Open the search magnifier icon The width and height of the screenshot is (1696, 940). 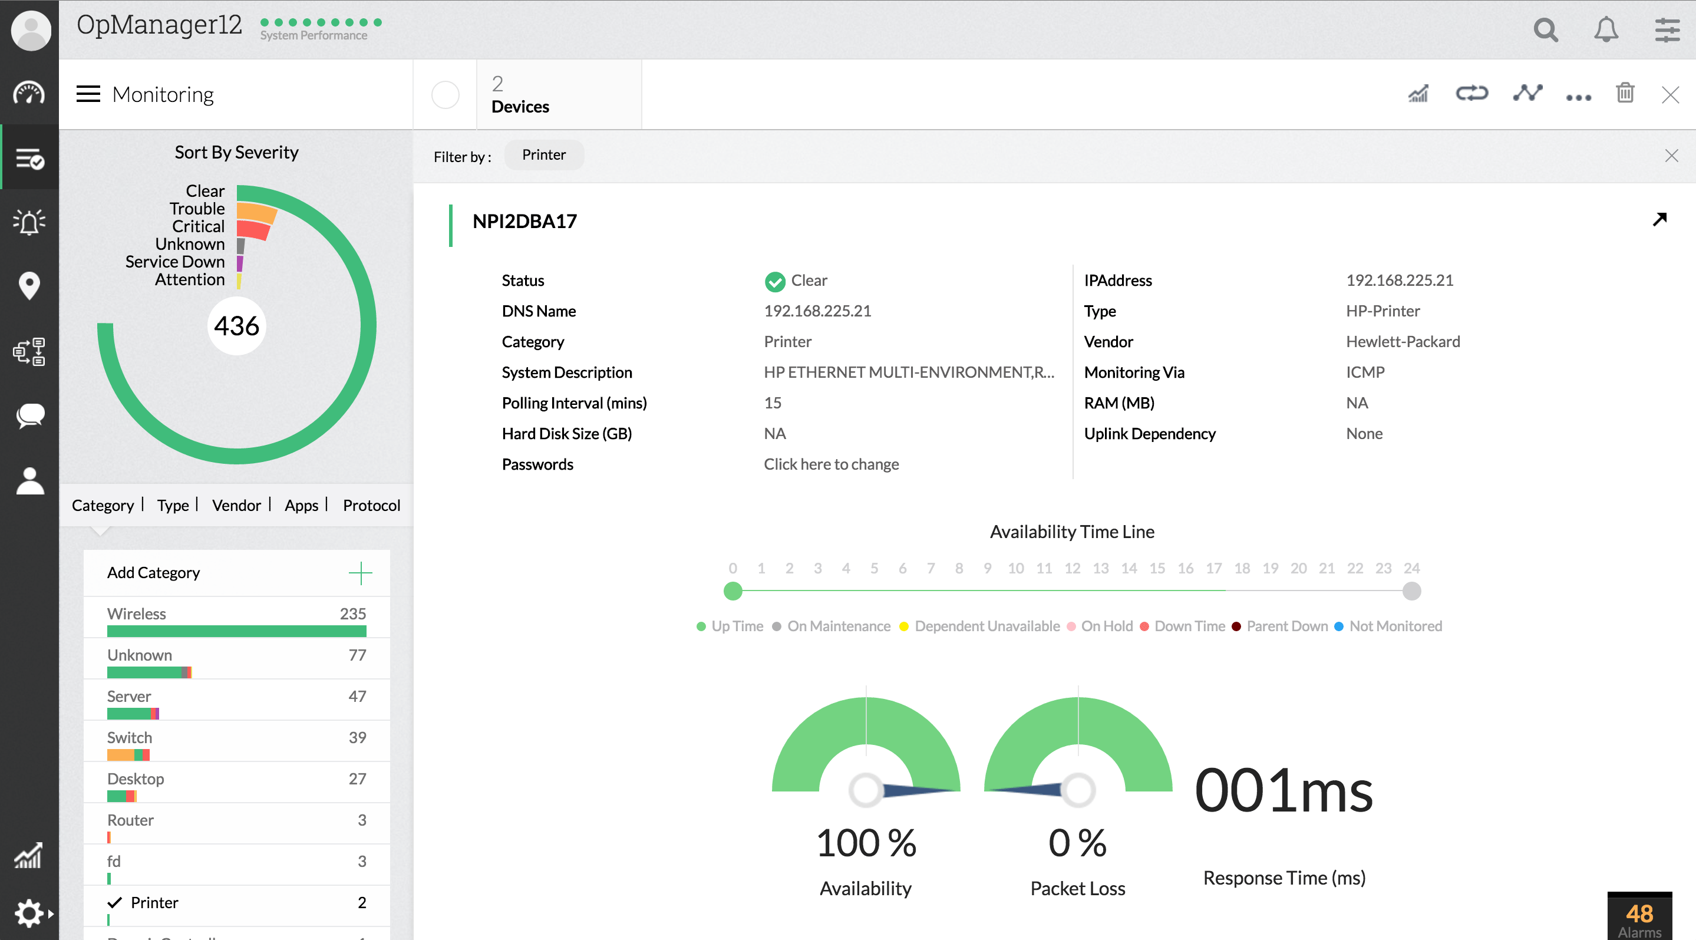(x=1545, y=29)
